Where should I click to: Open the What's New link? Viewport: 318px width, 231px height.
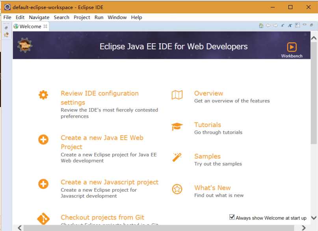click(x=212, y=188)
